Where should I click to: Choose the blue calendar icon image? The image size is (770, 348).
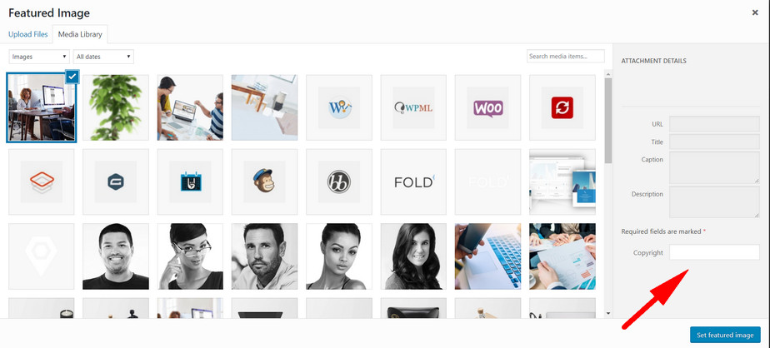tap(190, 181)
